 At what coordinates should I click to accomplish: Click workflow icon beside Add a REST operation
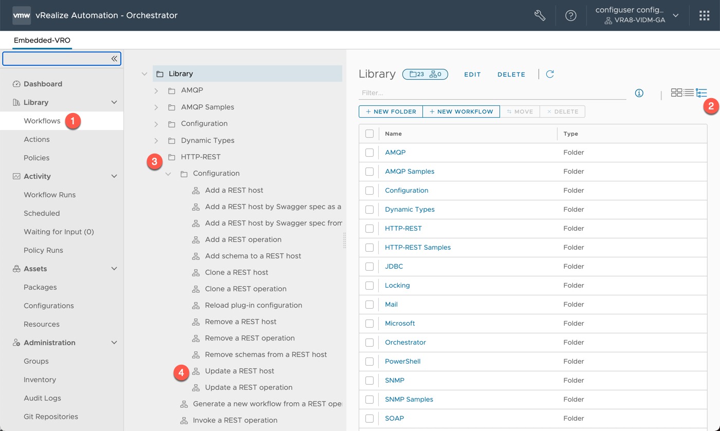pos(196,239)
